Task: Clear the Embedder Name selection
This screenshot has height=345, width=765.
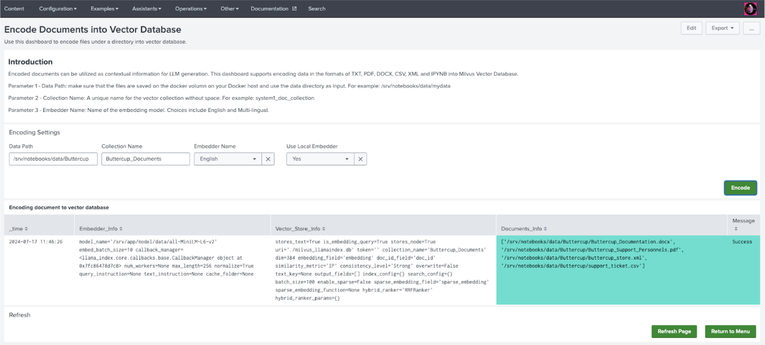Action: [268, 159]
